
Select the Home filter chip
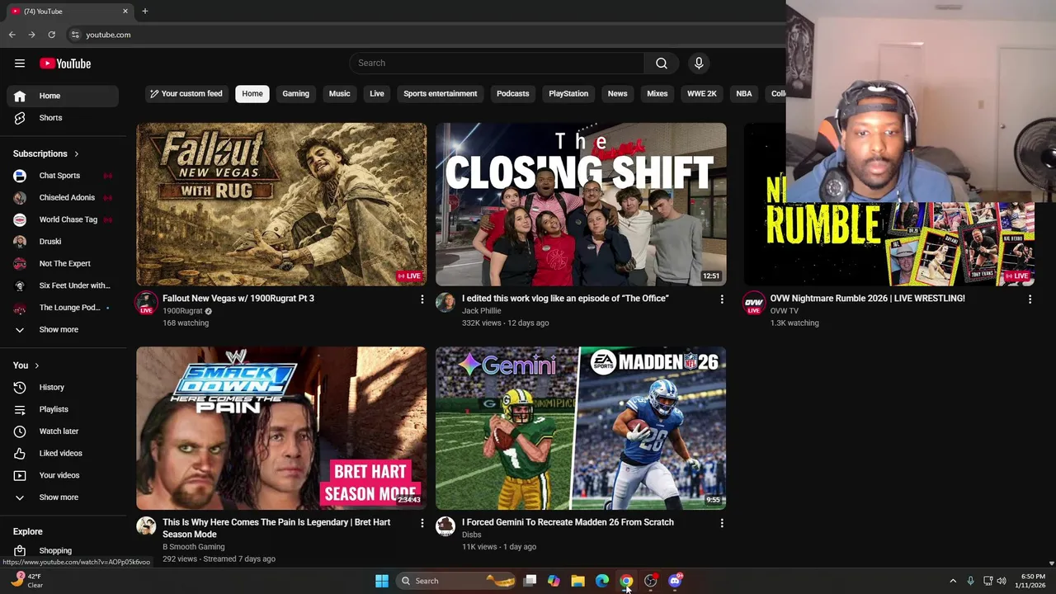pos(252,93)
